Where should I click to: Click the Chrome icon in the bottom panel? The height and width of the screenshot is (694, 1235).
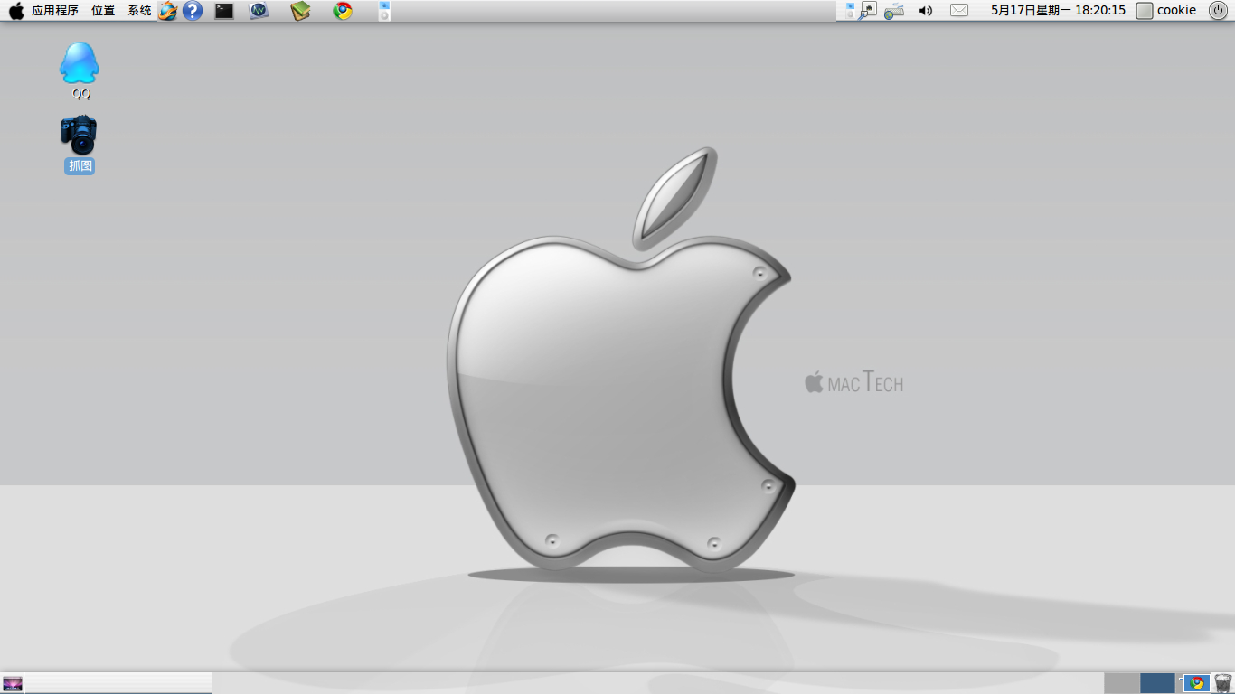[x=1197, y=683]
